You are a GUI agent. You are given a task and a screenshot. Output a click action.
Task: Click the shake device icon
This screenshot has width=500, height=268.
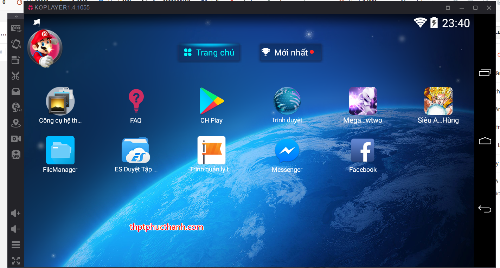tap(16, 44)
